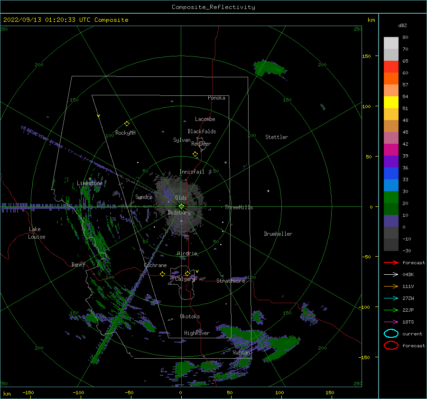Click the Ponoka label on map

(216, 98)
